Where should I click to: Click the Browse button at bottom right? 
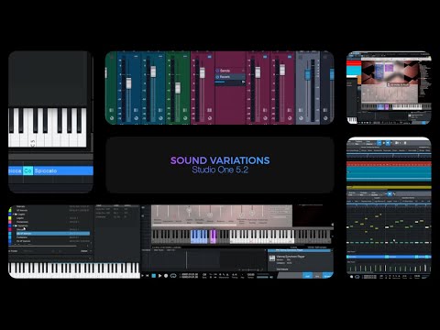pyautogui.click(x=327, y=276)
